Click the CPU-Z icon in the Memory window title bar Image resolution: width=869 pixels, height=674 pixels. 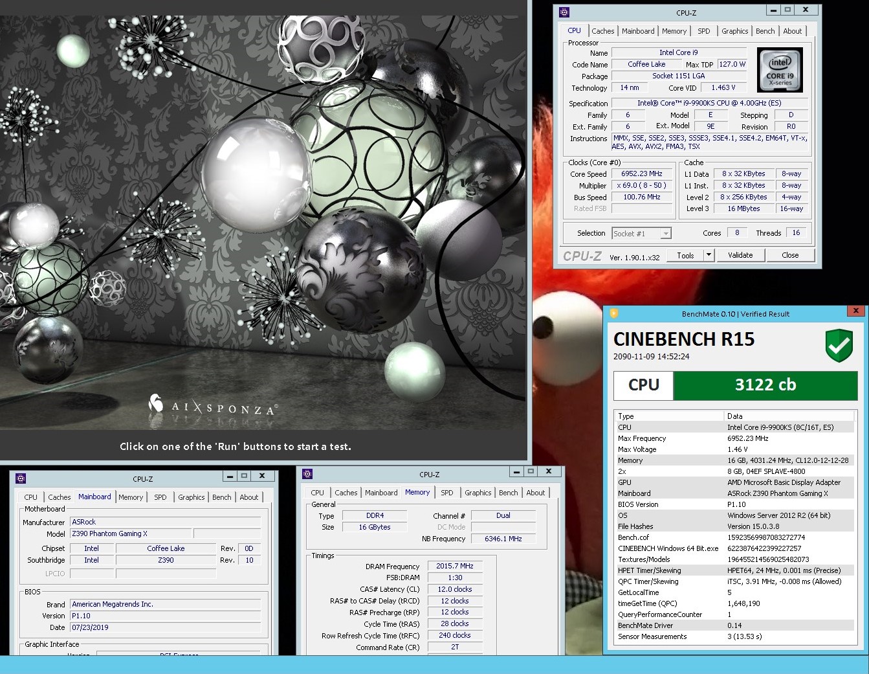(307, 474)
